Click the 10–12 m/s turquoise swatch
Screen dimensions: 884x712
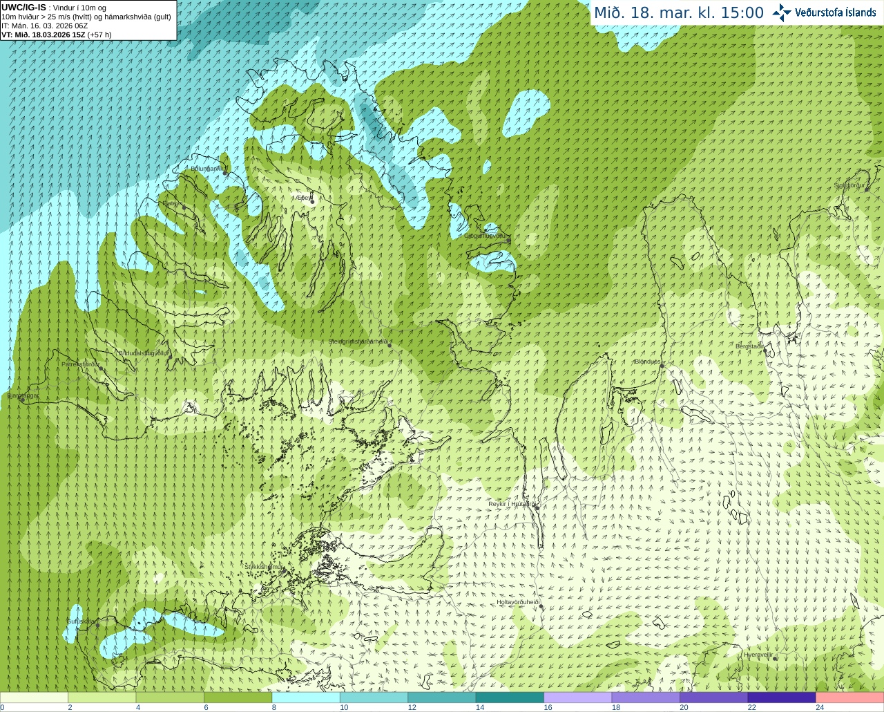(x=374, y=697)
